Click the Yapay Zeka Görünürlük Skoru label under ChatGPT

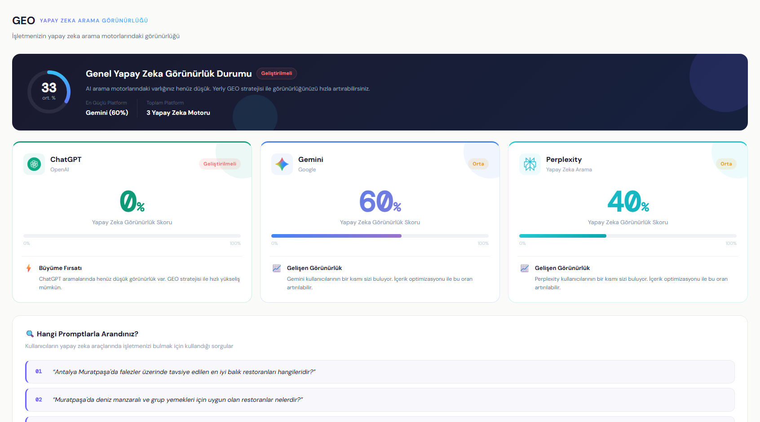132,222
